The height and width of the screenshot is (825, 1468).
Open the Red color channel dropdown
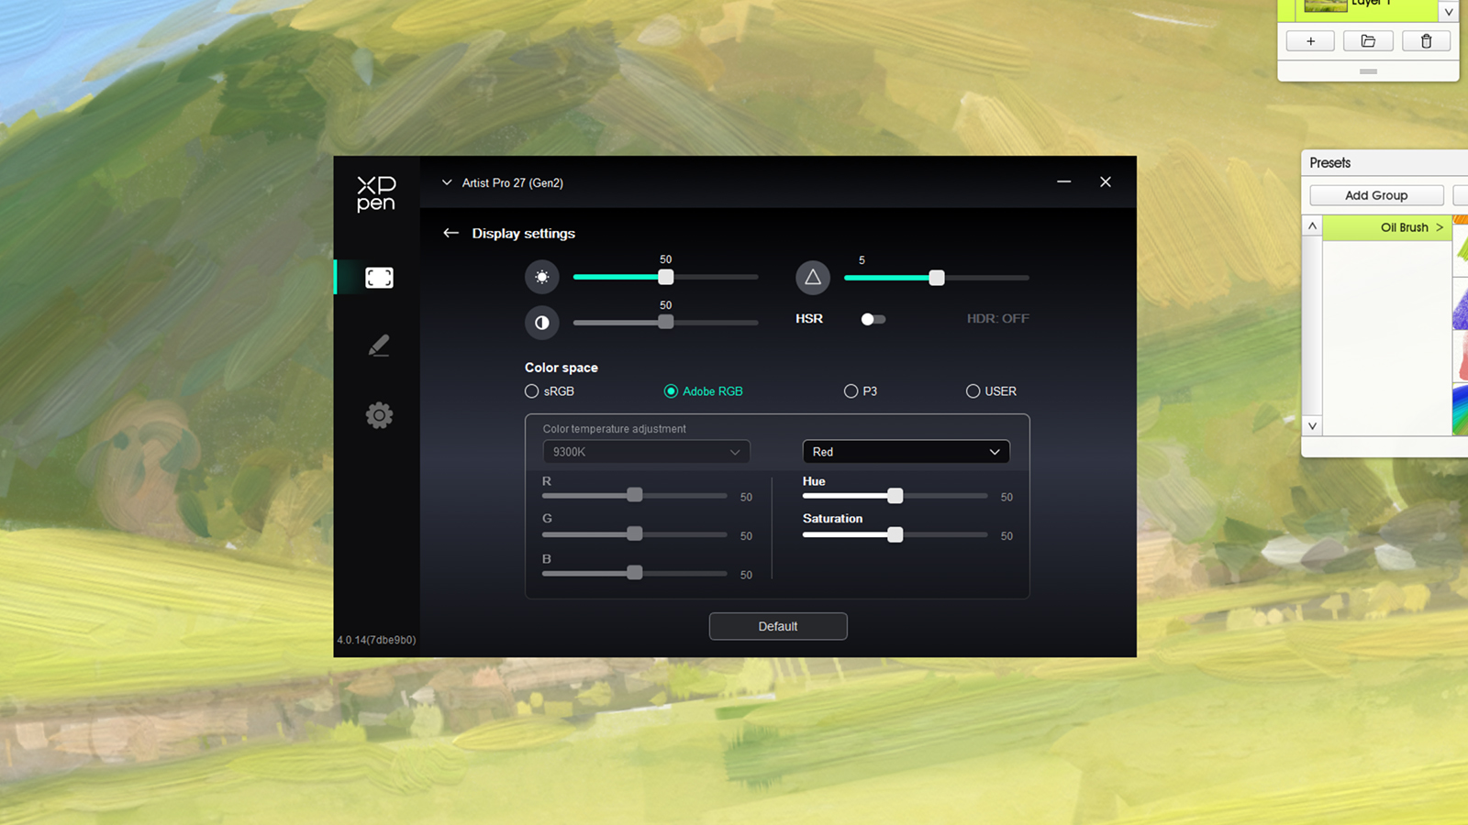pos(906,451)
